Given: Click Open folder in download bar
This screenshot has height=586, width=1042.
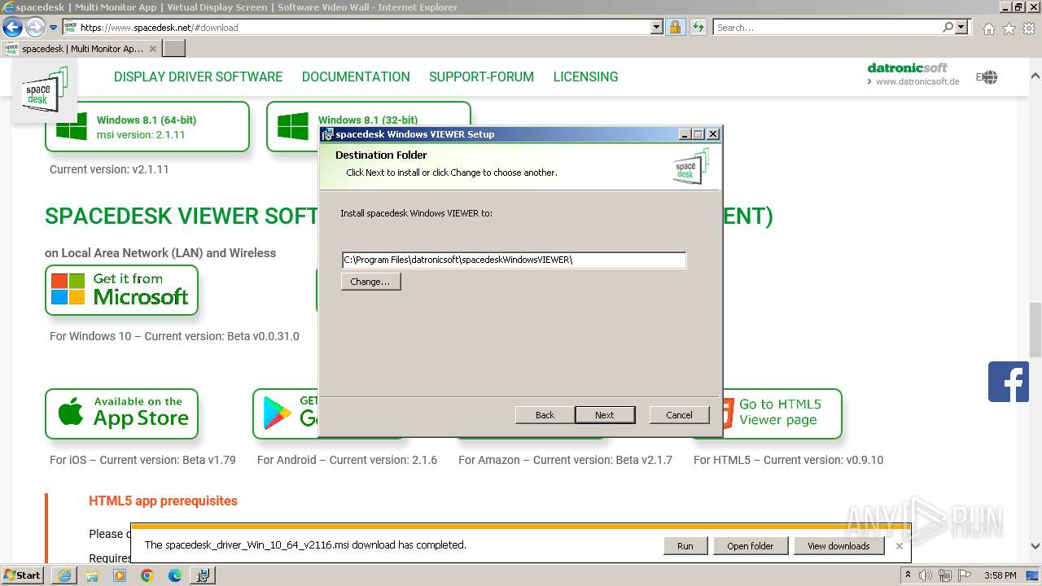Looking at the screenshot, I should point(751,546).
